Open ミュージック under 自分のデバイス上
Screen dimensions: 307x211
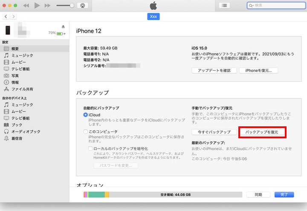click(x=35, y=105)
